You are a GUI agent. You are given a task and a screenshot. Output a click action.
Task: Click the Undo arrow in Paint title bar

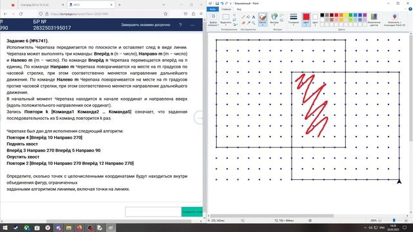click(x=222, y=3)
